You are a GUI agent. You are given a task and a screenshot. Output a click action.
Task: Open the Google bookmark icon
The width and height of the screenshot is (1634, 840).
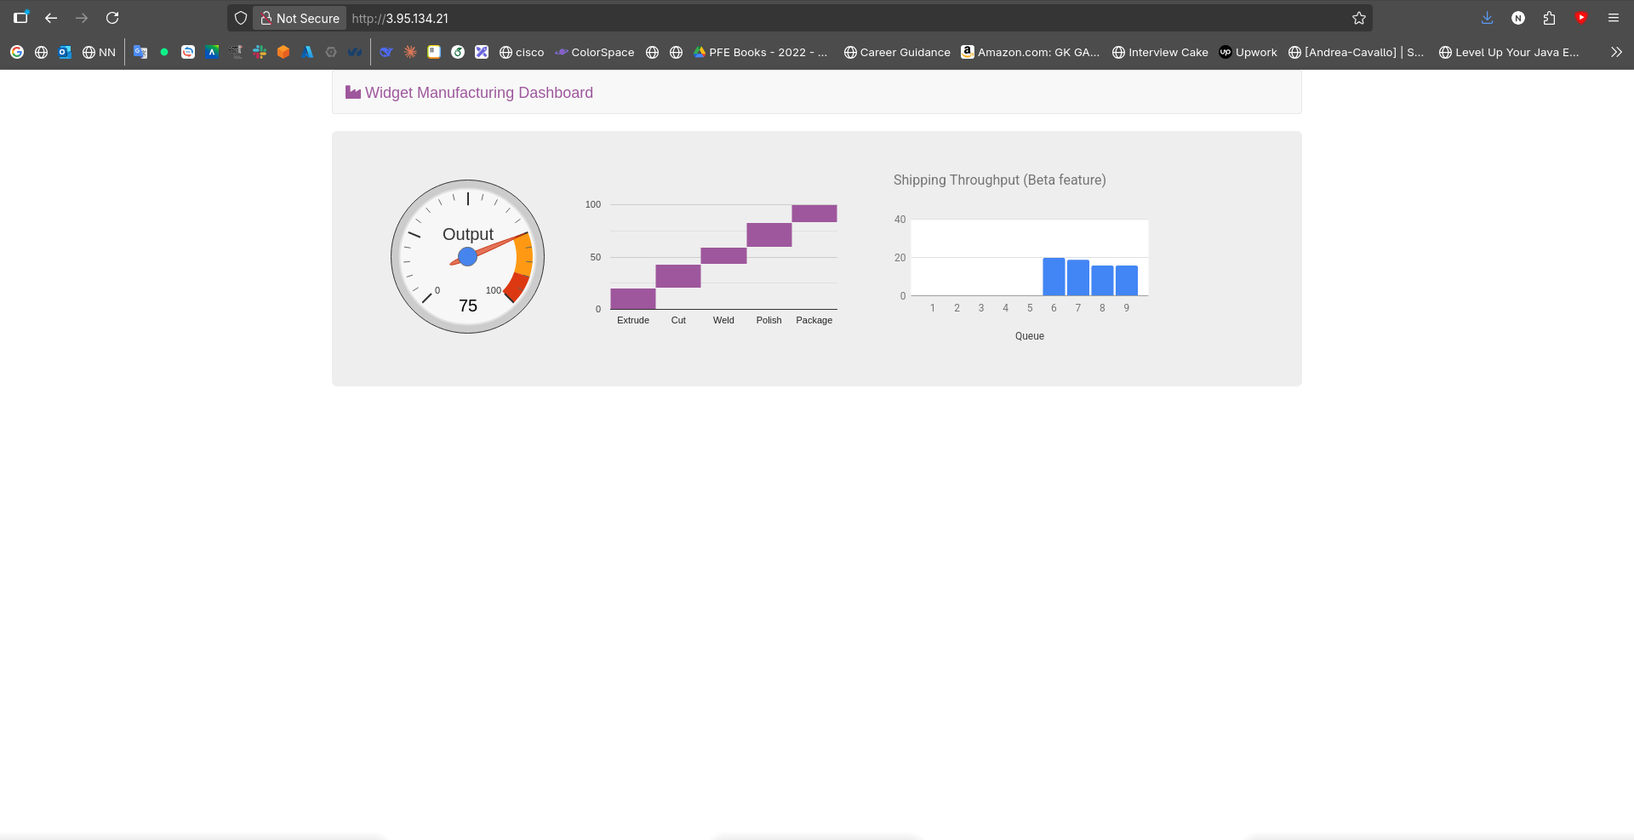[17, 52]
